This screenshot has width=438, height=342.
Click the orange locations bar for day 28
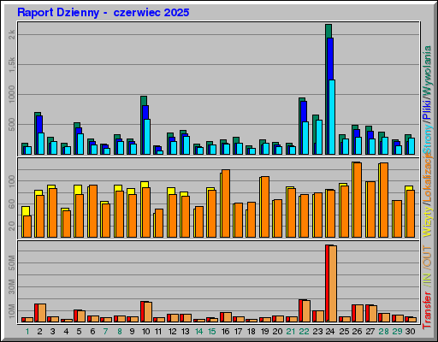384,200
